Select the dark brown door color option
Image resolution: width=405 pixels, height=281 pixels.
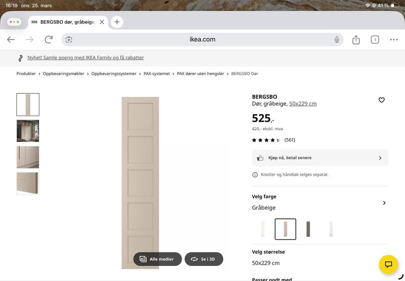pyautogui.click(x=308, y=229)
